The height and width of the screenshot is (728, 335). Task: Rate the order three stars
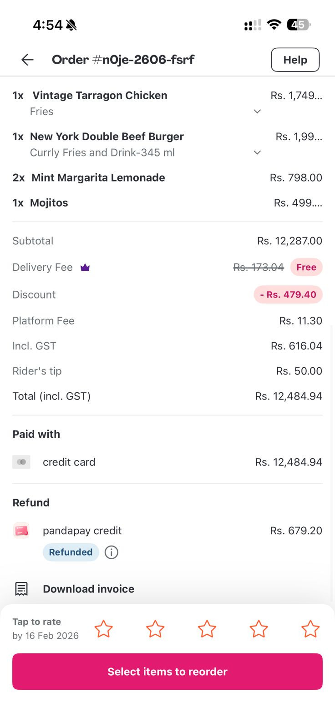(207, 629)
